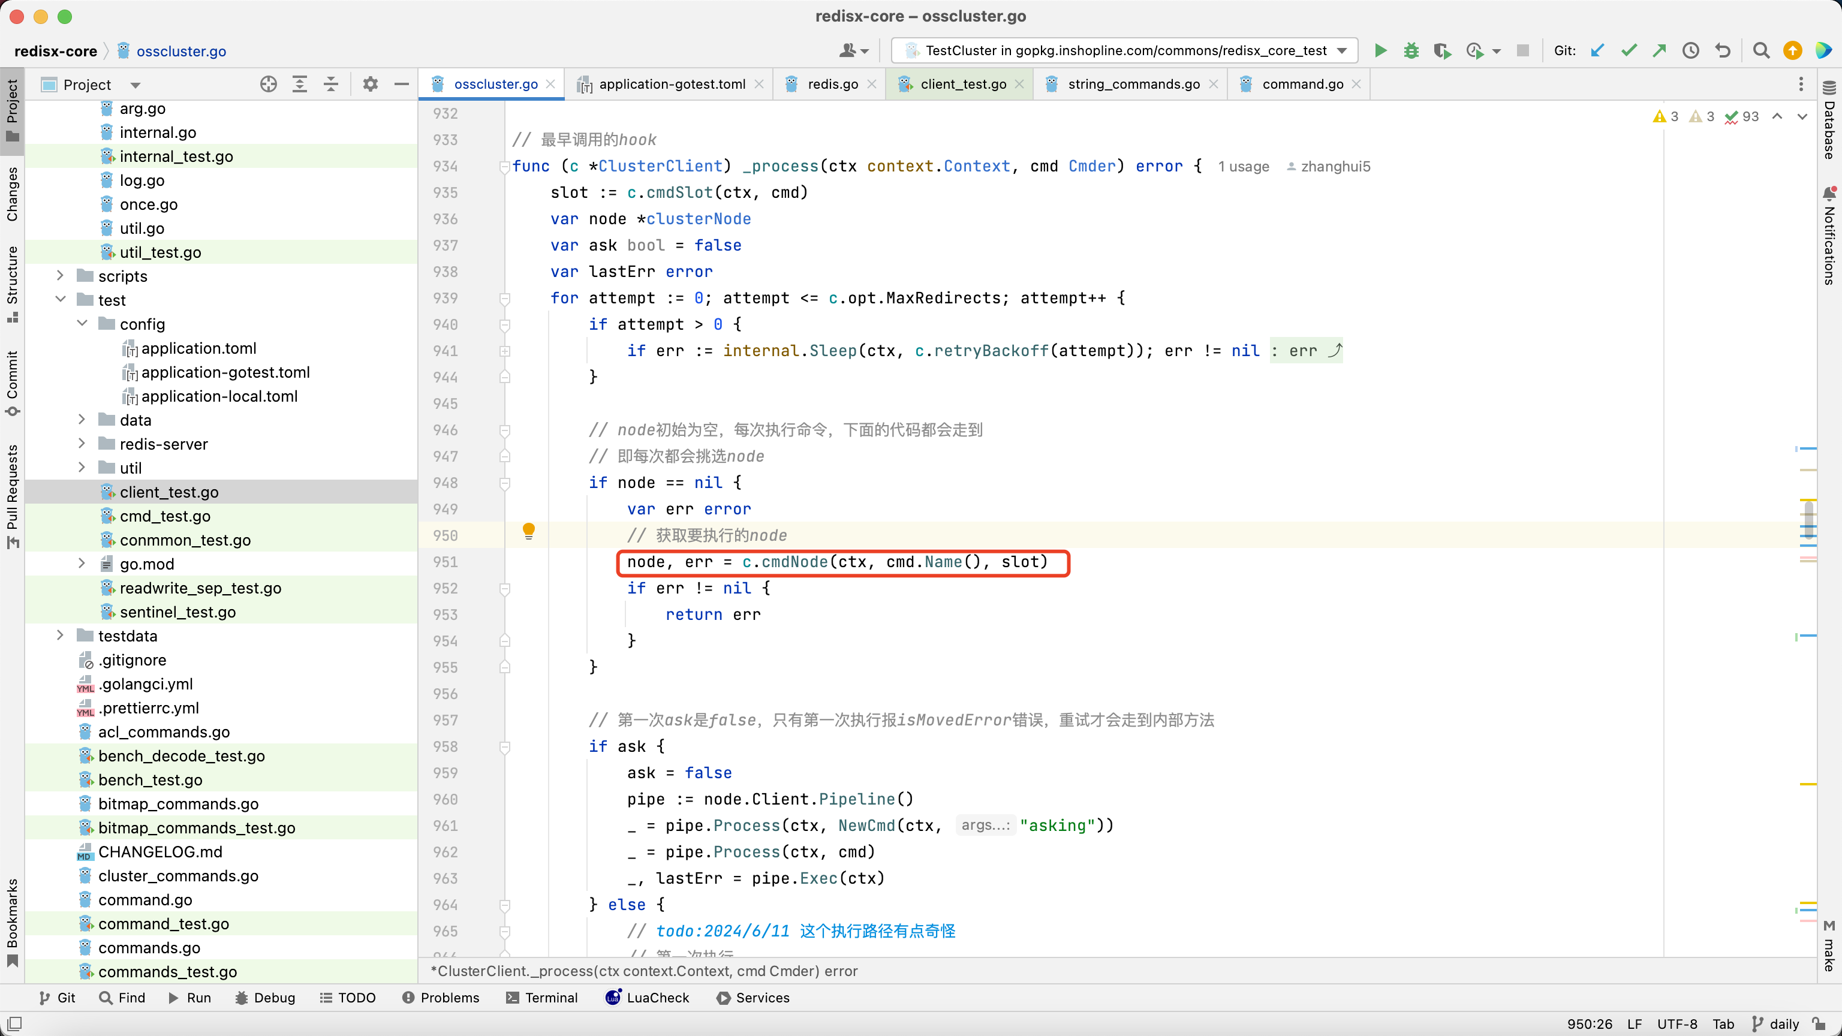Click the 1 usage inlay hint
This screenshot has height=1036, width=1842.
tap(1244, 167)
